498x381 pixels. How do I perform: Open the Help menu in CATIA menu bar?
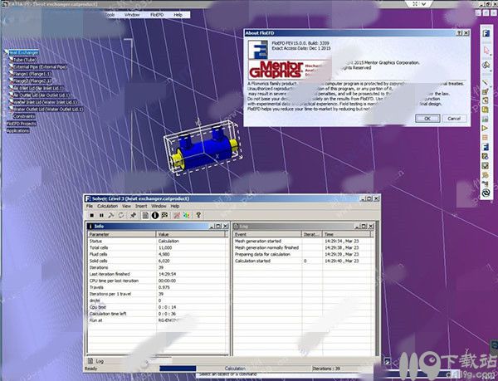178,15
